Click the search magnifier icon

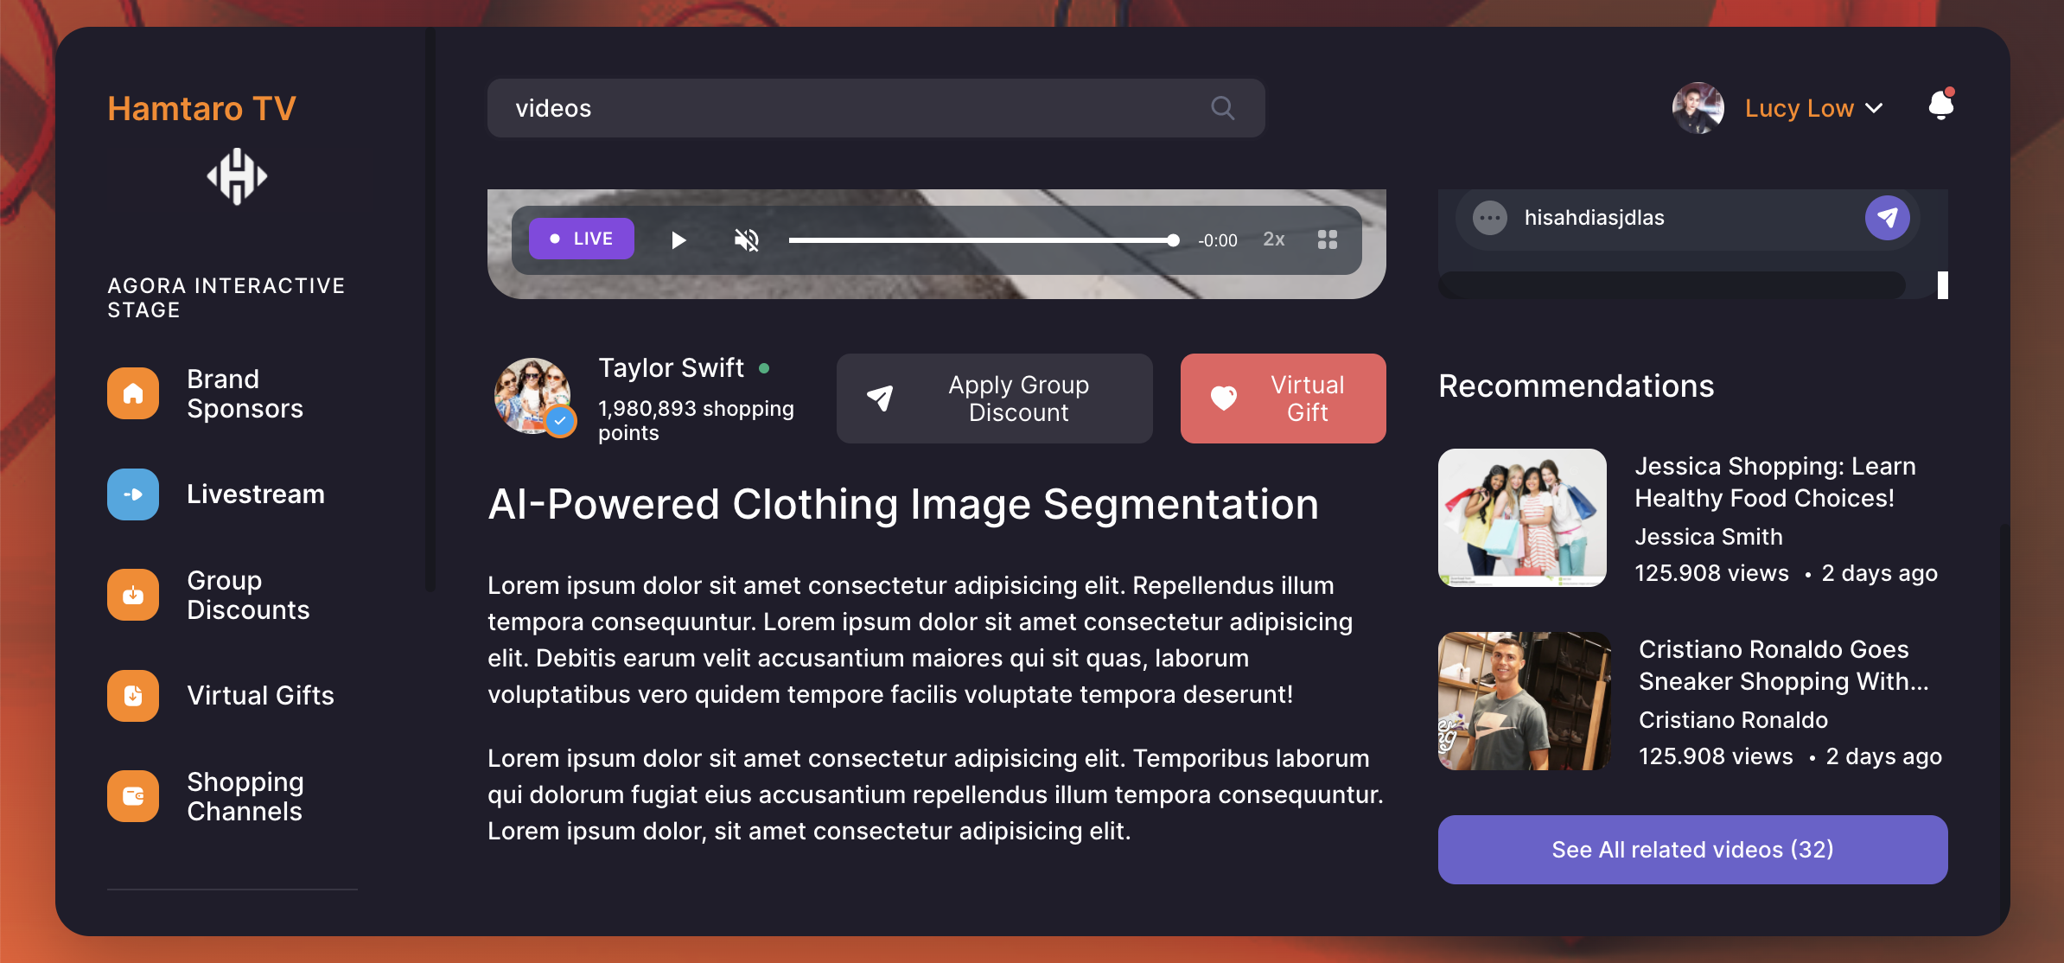pos(1222,108)
